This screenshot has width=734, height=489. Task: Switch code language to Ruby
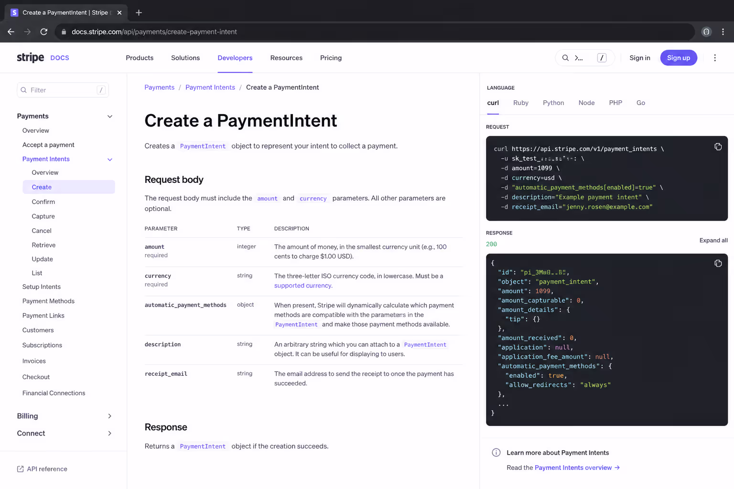521,103
